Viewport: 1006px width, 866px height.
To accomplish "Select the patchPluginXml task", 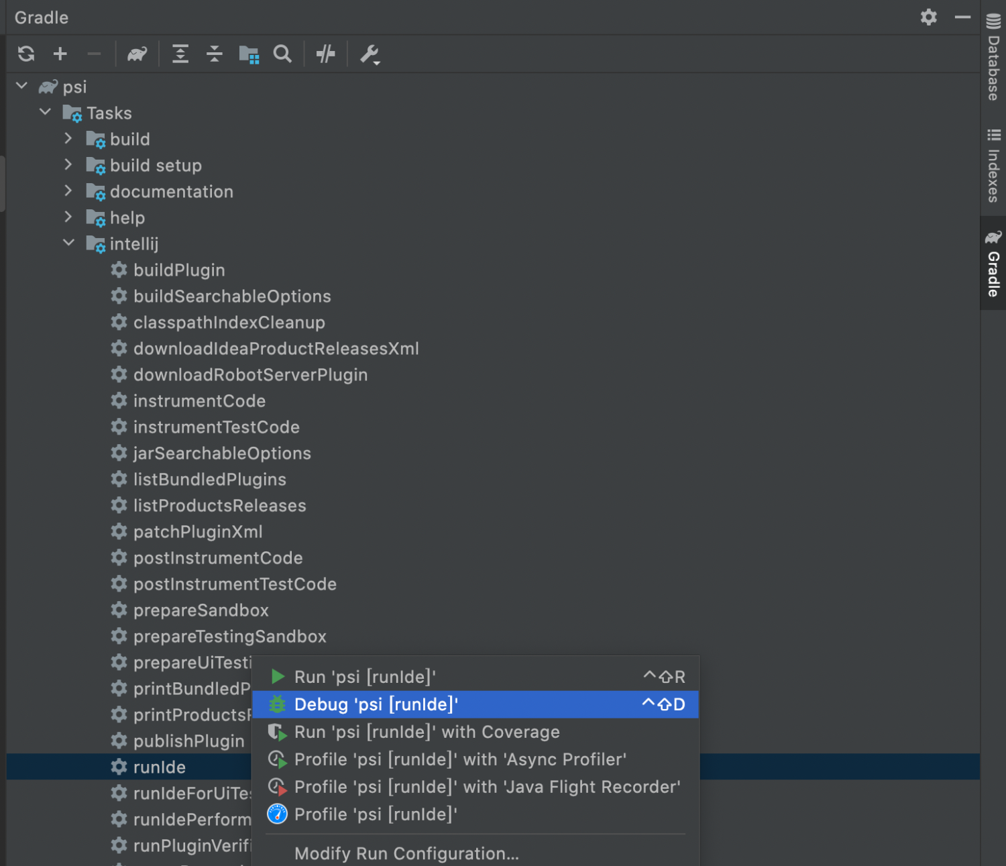I will 198,532.
